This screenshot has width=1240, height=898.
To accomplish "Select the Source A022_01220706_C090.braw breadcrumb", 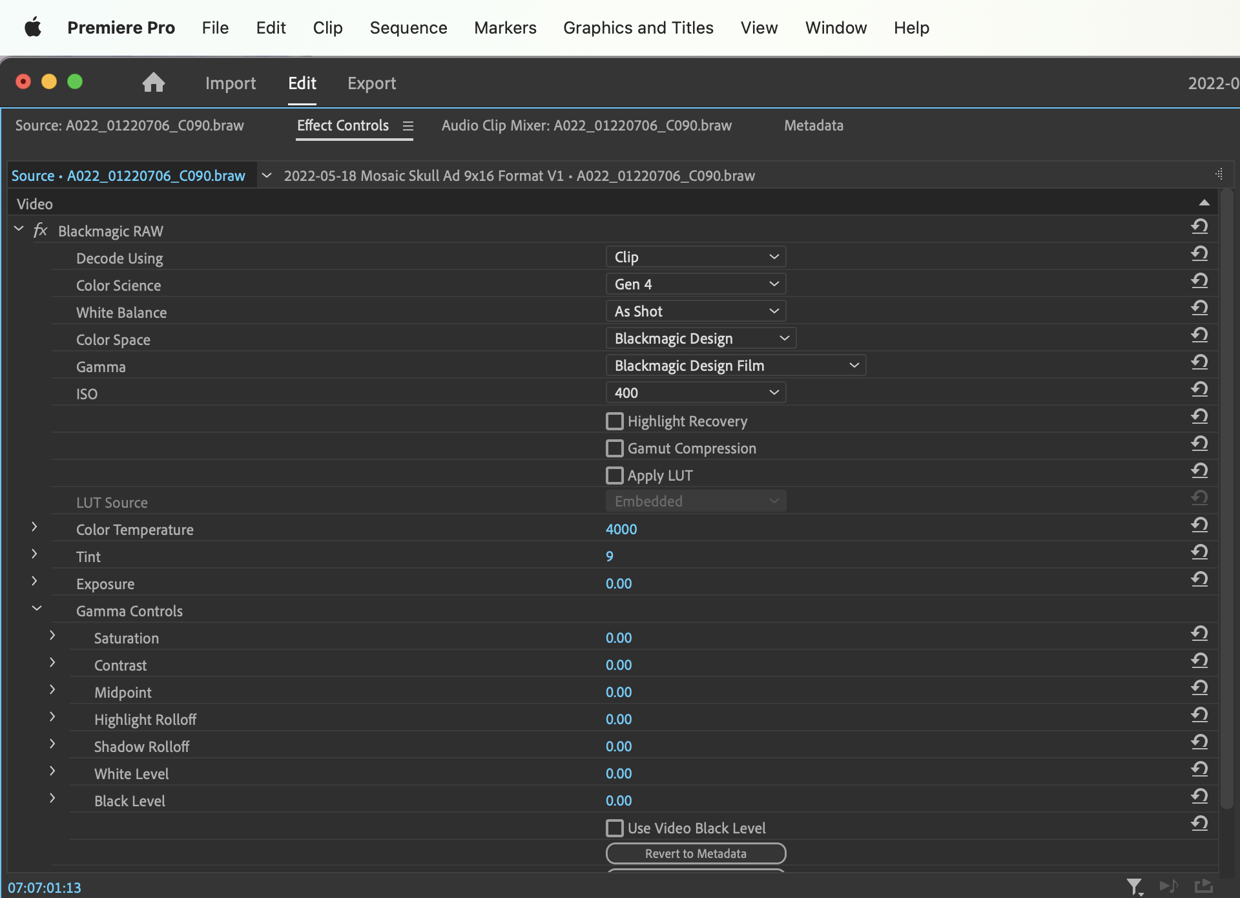I will click(129, 175).
